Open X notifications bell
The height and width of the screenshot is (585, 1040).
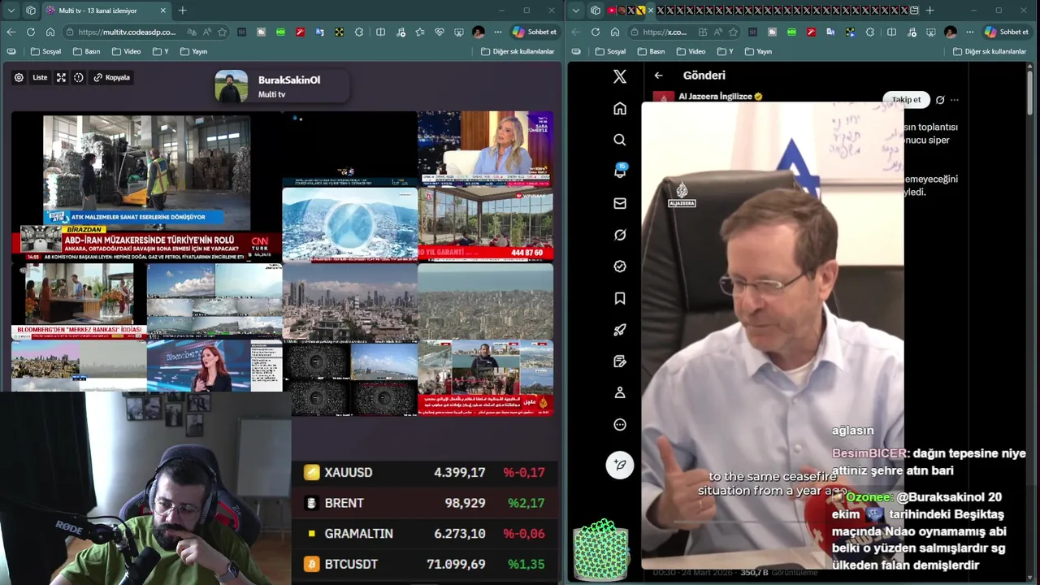coord(620,171)
